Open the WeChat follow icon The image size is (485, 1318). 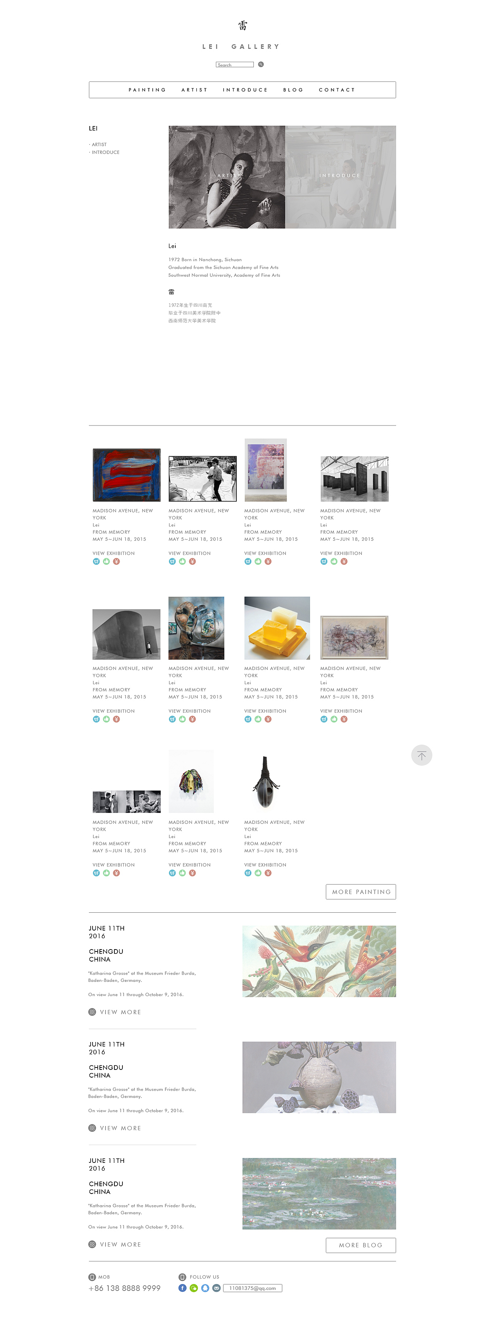tap(193, 1288)
